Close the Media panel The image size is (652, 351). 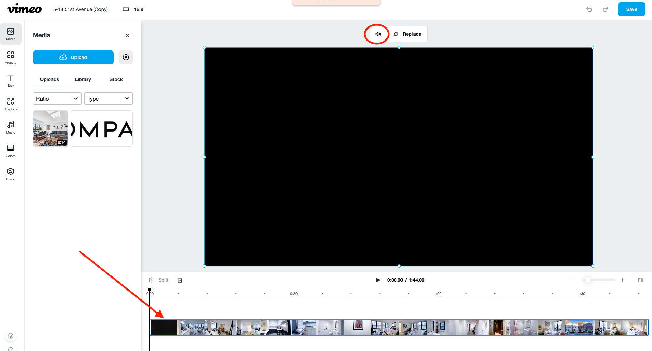tap(127, 35)
